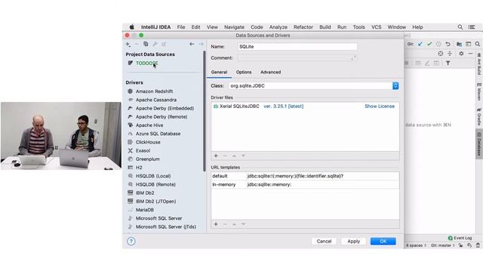This screenshot has height=272, width=483.
Task: Hide the Database panel with minus icon
Action: coord(470,54)
